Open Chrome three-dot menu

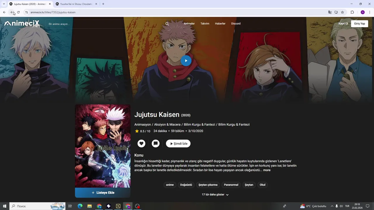click(370, 12)
